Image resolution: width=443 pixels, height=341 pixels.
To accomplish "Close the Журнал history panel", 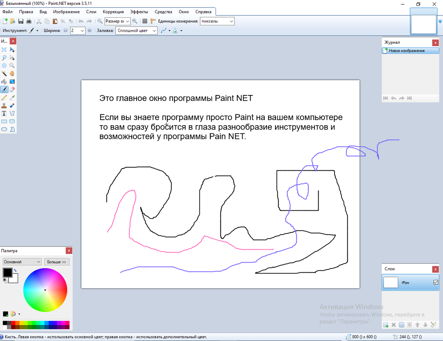I will pos(436,42).
